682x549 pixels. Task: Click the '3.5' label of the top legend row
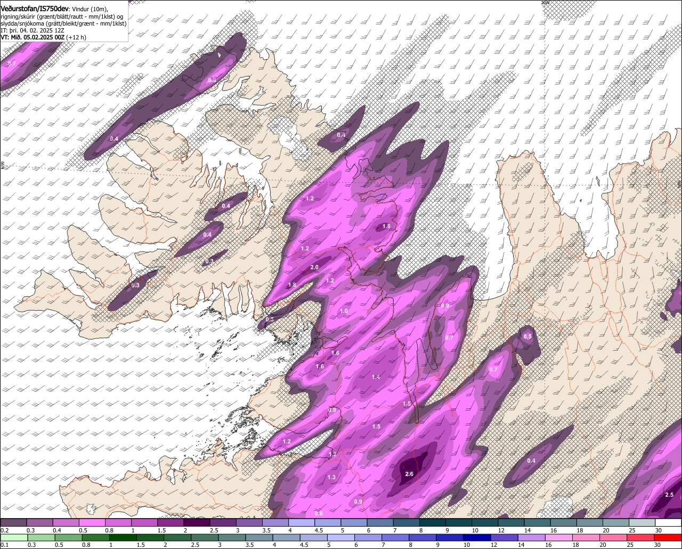pos(266,530)
